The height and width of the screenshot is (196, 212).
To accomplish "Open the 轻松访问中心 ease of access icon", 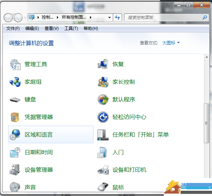I will pyautogui.click(x=103, y=117).
